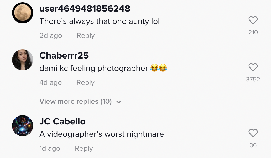This screenshot has width=271, height=158.
Task: Click the "4d ago" timestamp
Action: tap(50, 83)
